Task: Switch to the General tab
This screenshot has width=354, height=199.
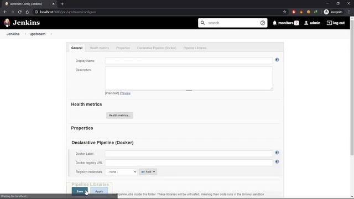Action: (77, 48)
